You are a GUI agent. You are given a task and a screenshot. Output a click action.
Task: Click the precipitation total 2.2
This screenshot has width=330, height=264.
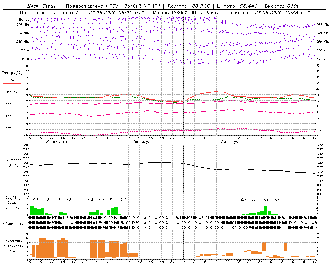coord(46,200)
